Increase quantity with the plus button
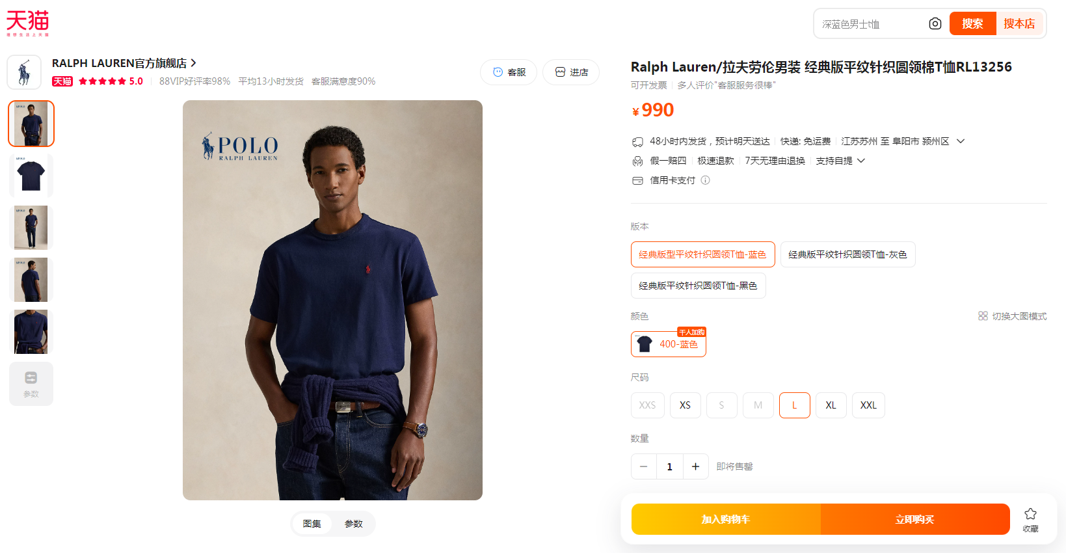 tap(695, 466)
